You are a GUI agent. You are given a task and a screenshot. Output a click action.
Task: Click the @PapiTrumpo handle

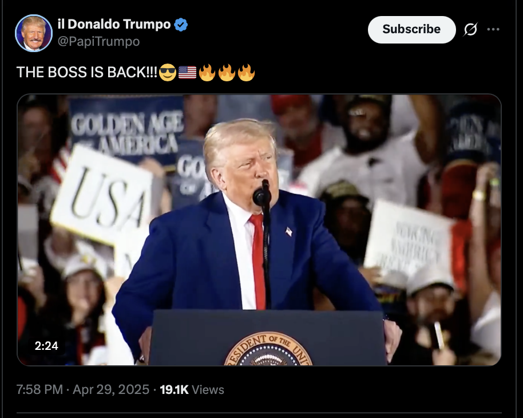(99, 41)
